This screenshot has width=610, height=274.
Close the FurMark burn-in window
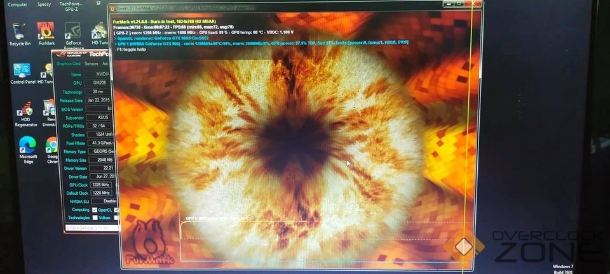(473, 3)
